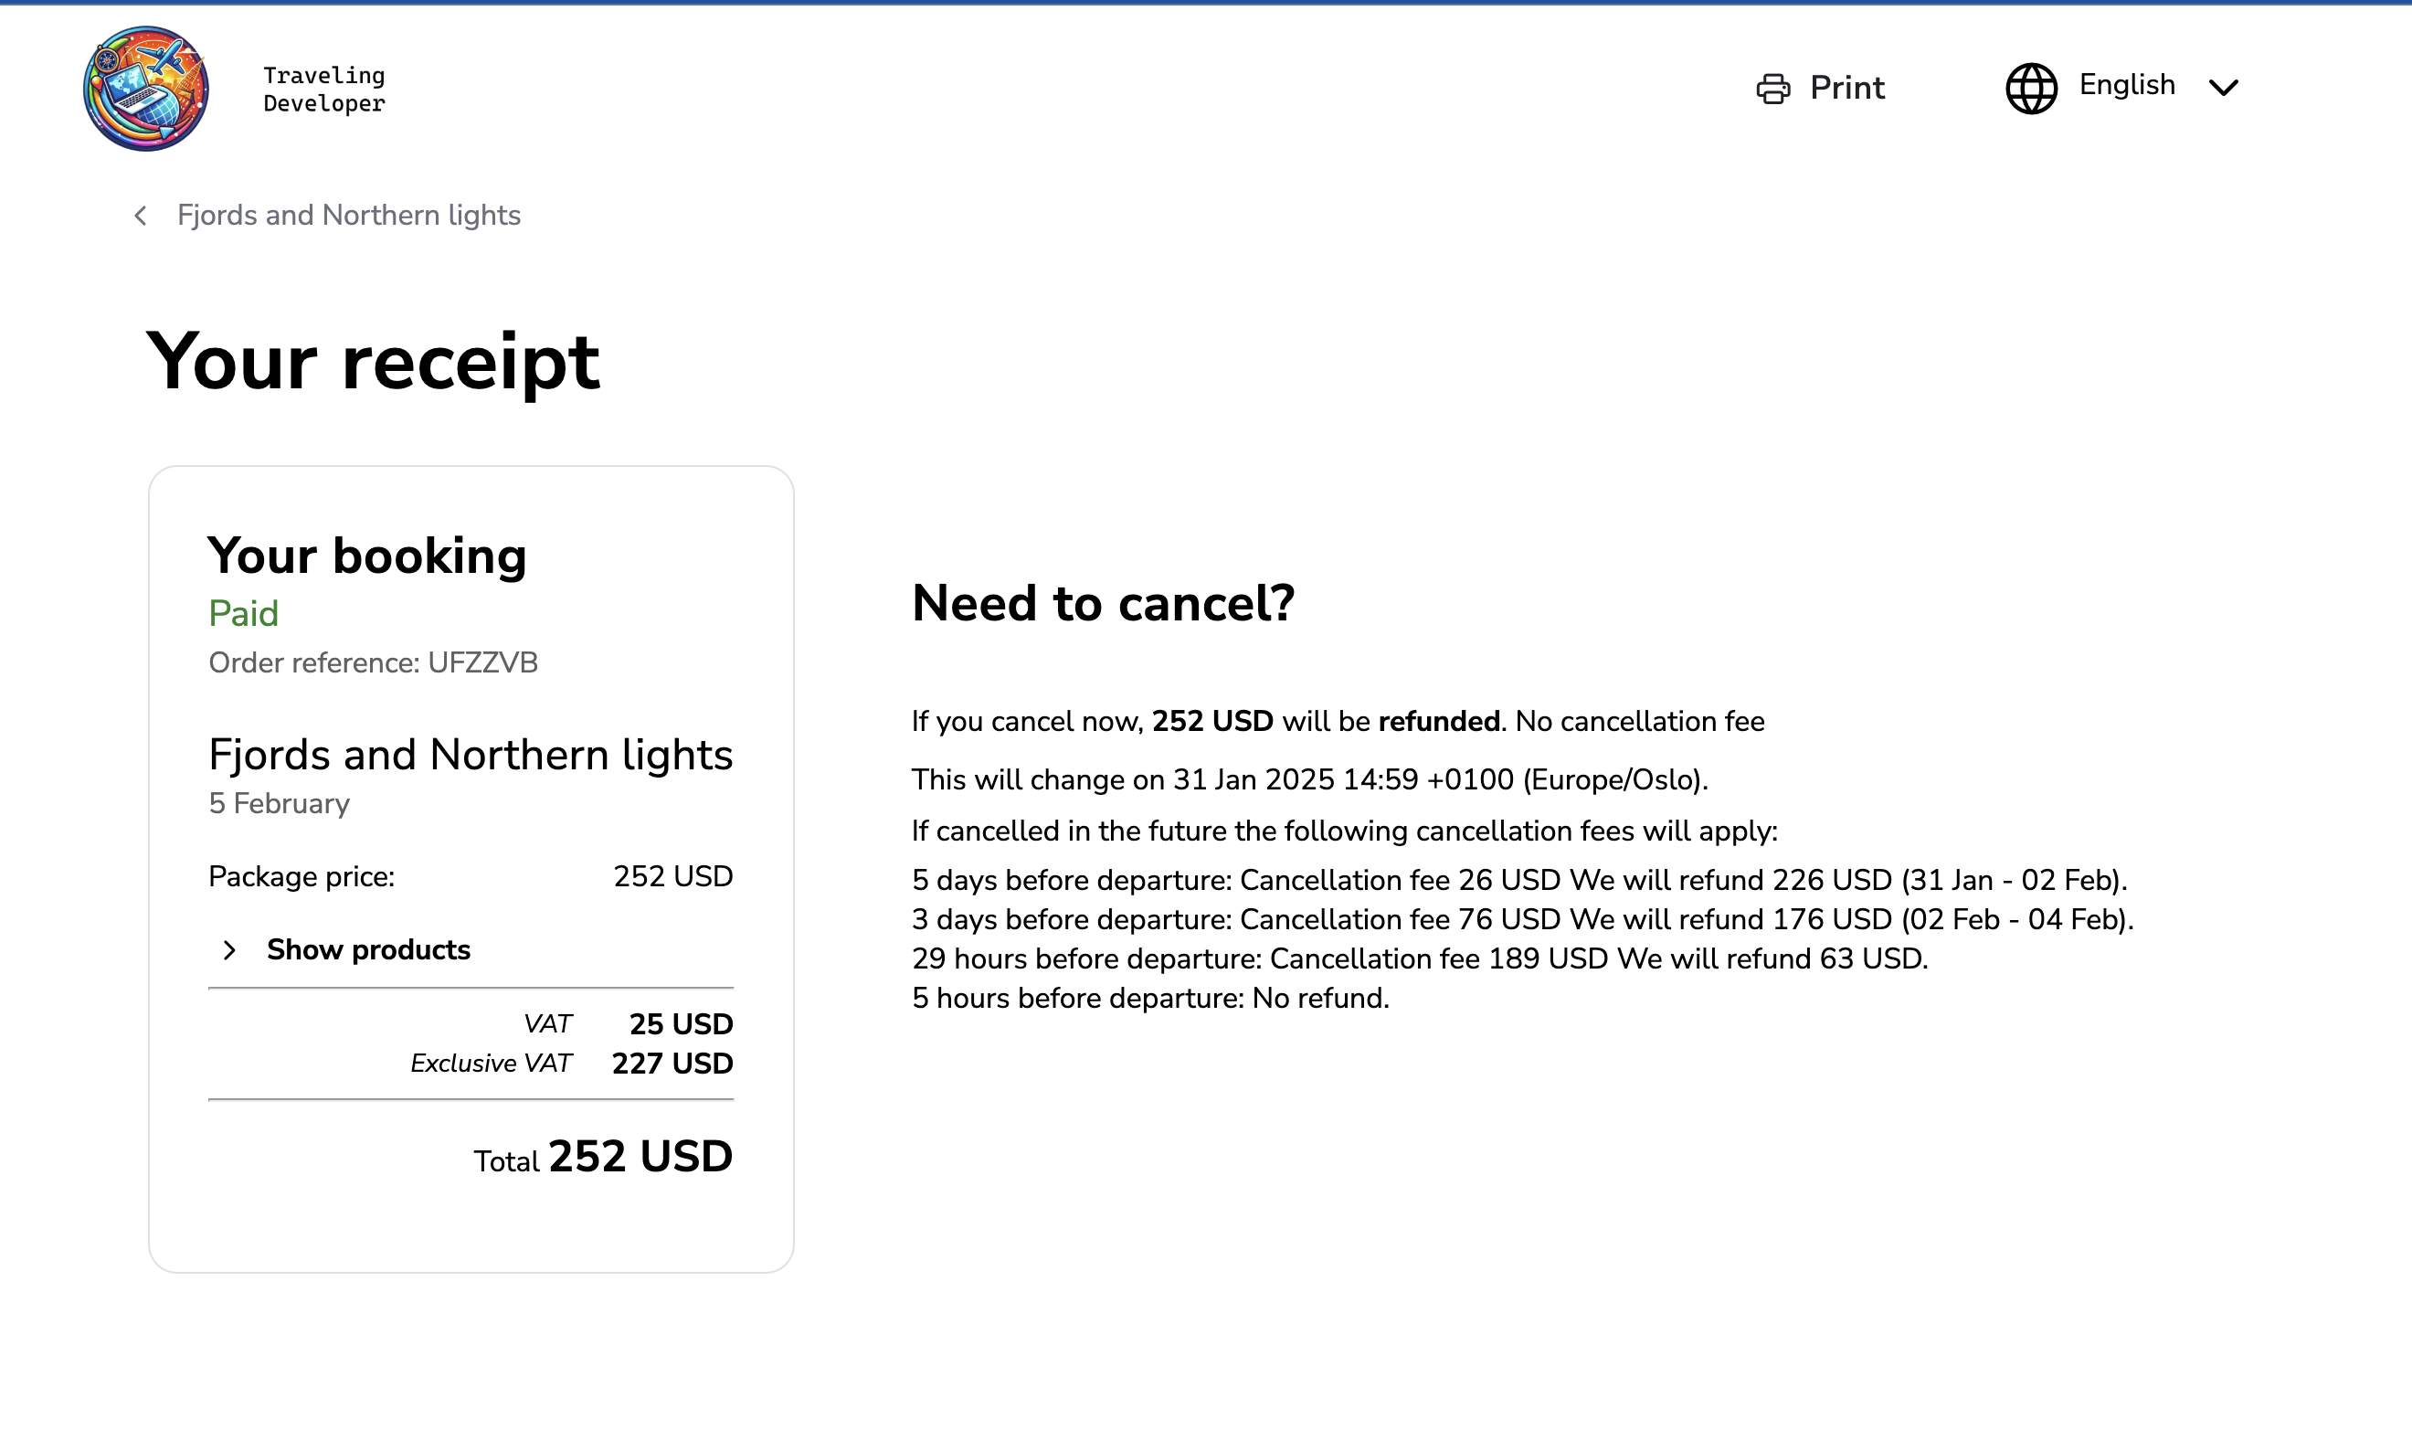Click the Your receipt heading
The height and width of the screenshot is (1440, 2412).
click(373, 362)
